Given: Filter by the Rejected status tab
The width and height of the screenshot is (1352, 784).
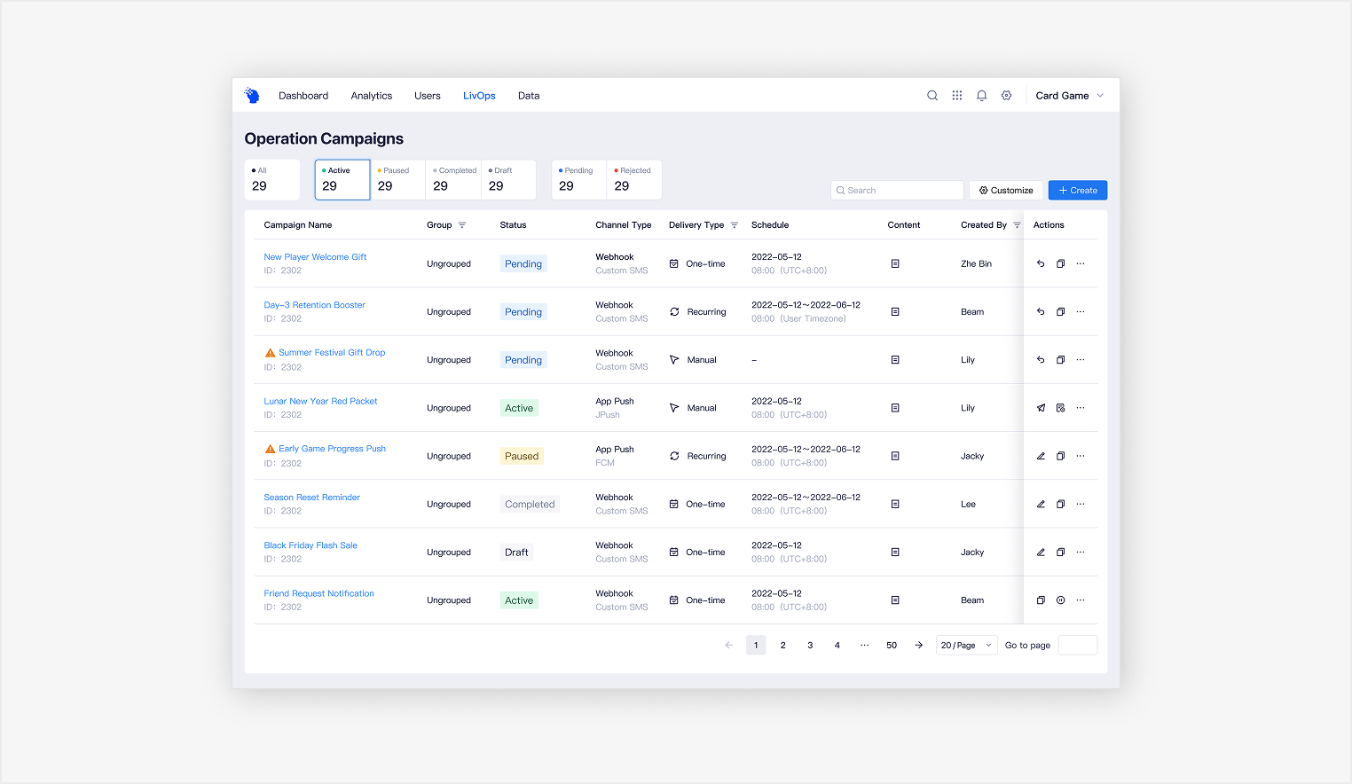Looking at the screenshot, I should 634,180.
